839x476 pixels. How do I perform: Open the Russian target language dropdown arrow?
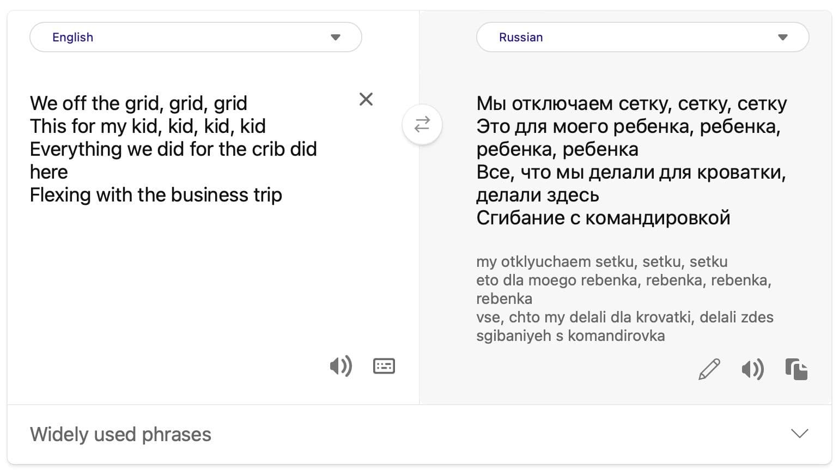tap(783, 37)
